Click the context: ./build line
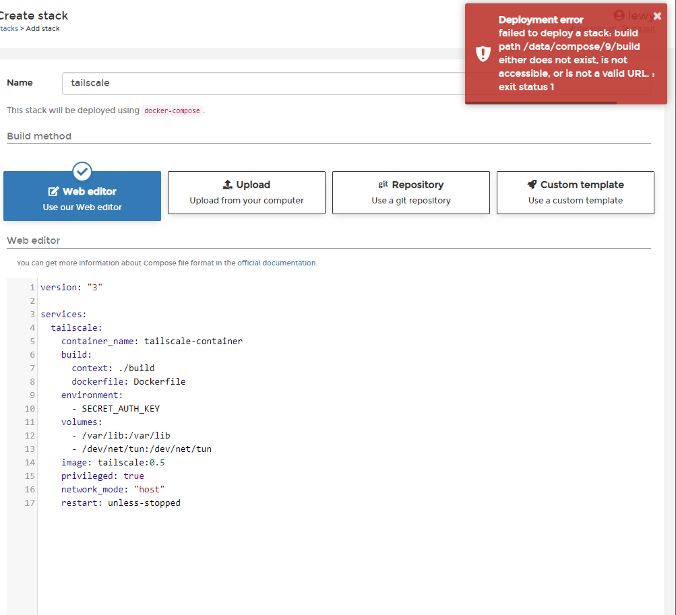 coord(113,368)
